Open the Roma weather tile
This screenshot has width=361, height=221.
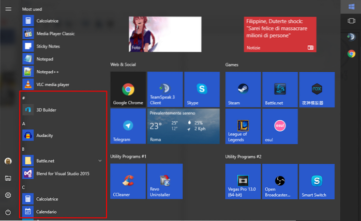tap(183, 126)
